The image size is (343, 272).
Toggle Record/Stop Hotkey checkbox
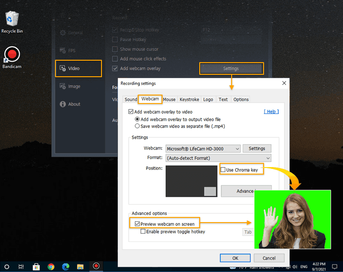tap(115, 30)
